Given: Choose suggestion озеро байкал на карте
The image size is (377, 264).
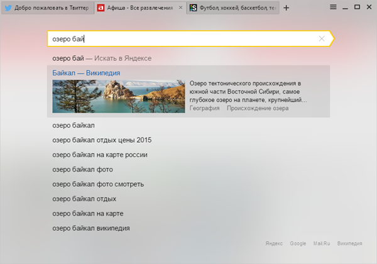Looking at the screenshot, I should coord(88,213).
